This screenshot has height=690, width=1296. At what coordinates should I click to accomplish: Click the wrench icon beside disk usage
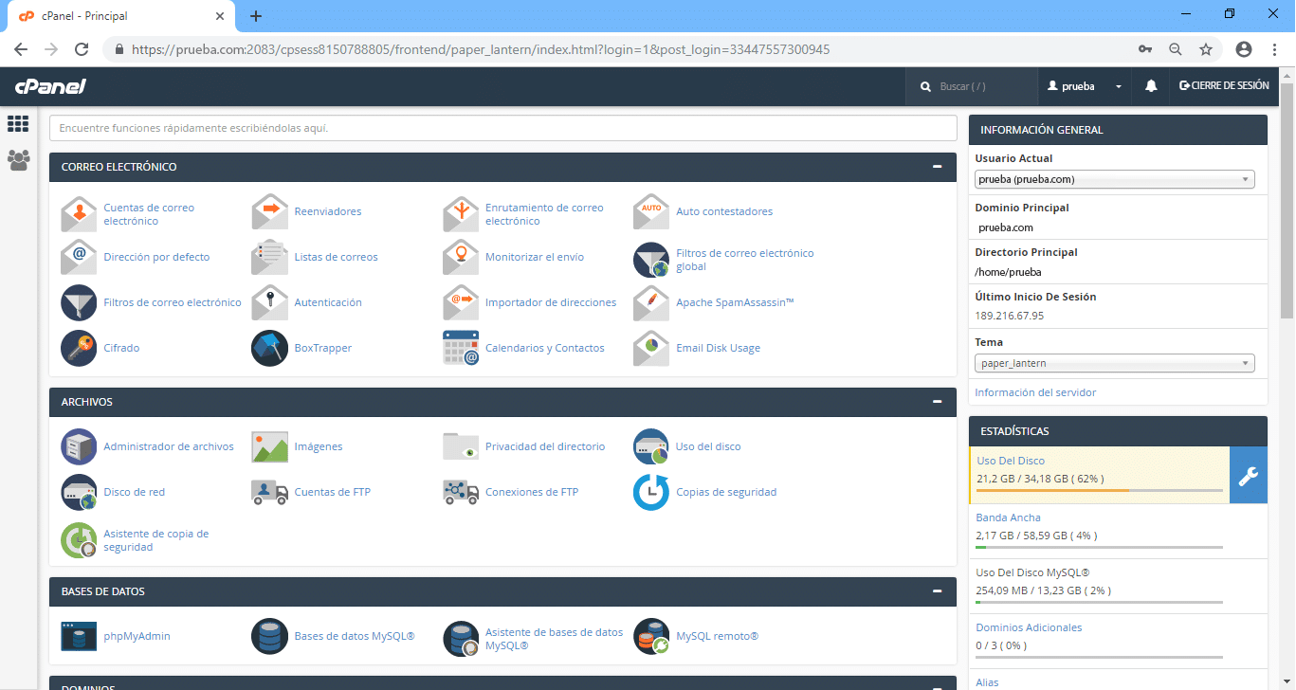1248,475
